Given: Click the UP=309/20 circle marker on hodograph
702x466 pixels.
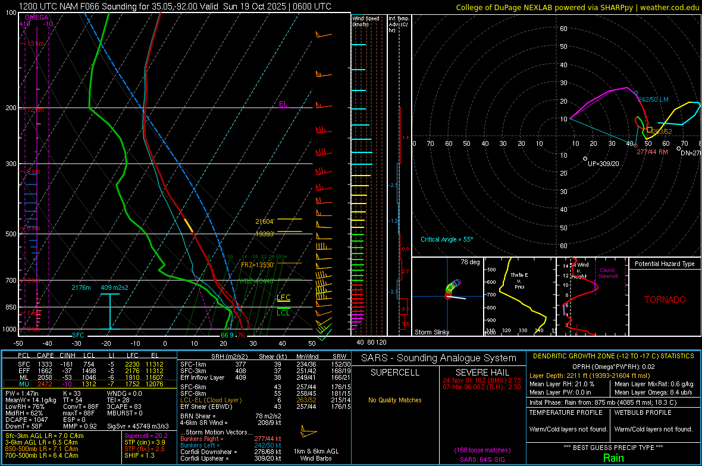Looking at the screenshot, I should pyautogui.click(x=585, y=159).
